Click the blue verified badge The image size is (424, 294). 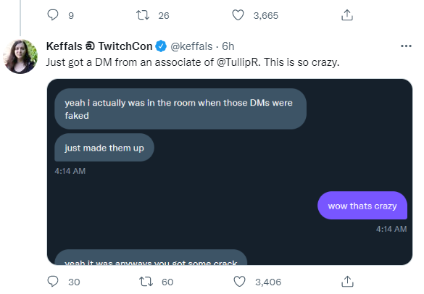point(161,46)
